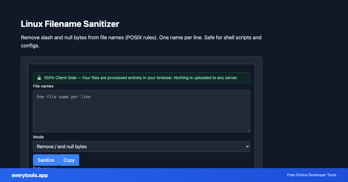Select the 'Linux Filename Sanitizer' heading
348x182 pixels.
[x=70, y=24]
